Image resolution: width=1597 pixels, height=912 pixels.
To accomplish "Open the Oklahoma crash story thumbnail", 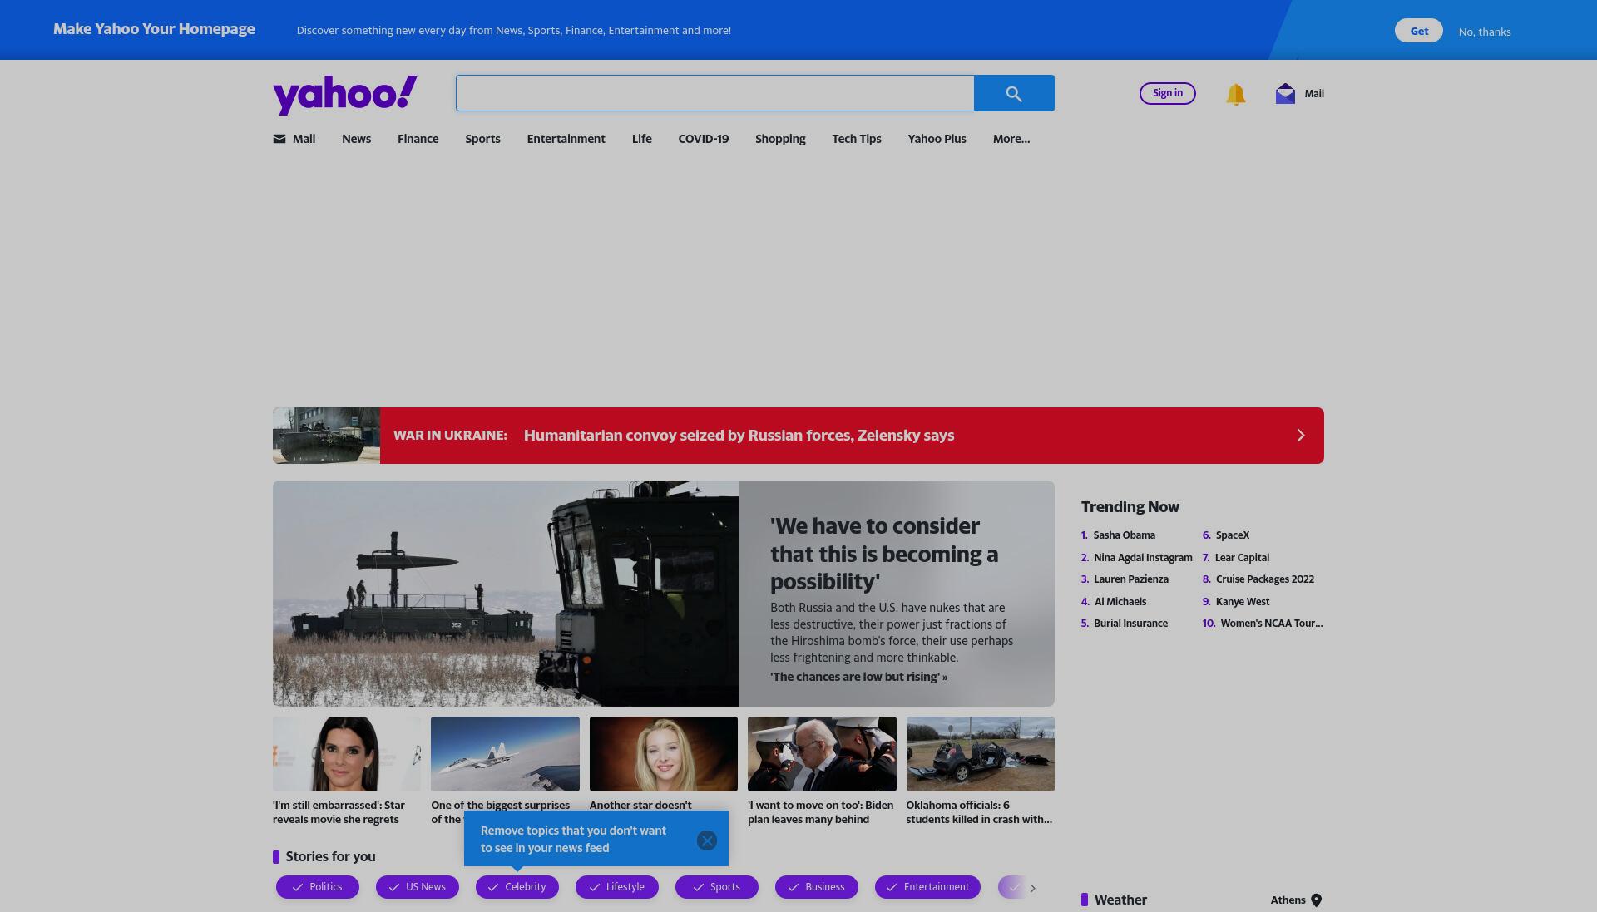I will click(981, 754).
